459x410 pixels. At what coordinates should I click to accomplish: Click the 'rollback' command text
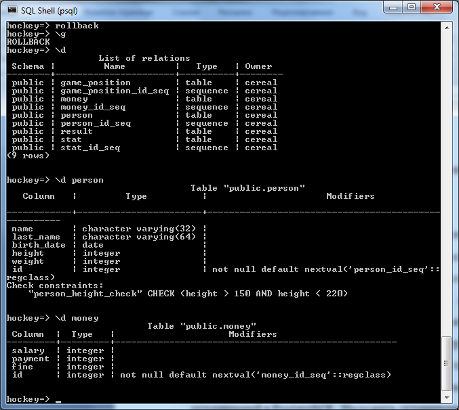77,26
